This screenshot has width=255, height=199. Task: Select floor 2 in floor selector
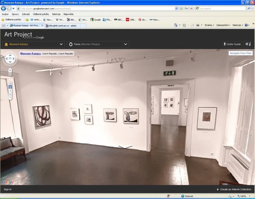click(10, 87)
